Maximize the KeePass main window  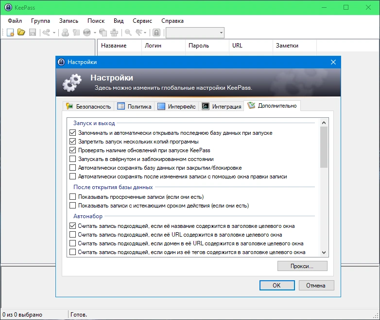point(346,7)
